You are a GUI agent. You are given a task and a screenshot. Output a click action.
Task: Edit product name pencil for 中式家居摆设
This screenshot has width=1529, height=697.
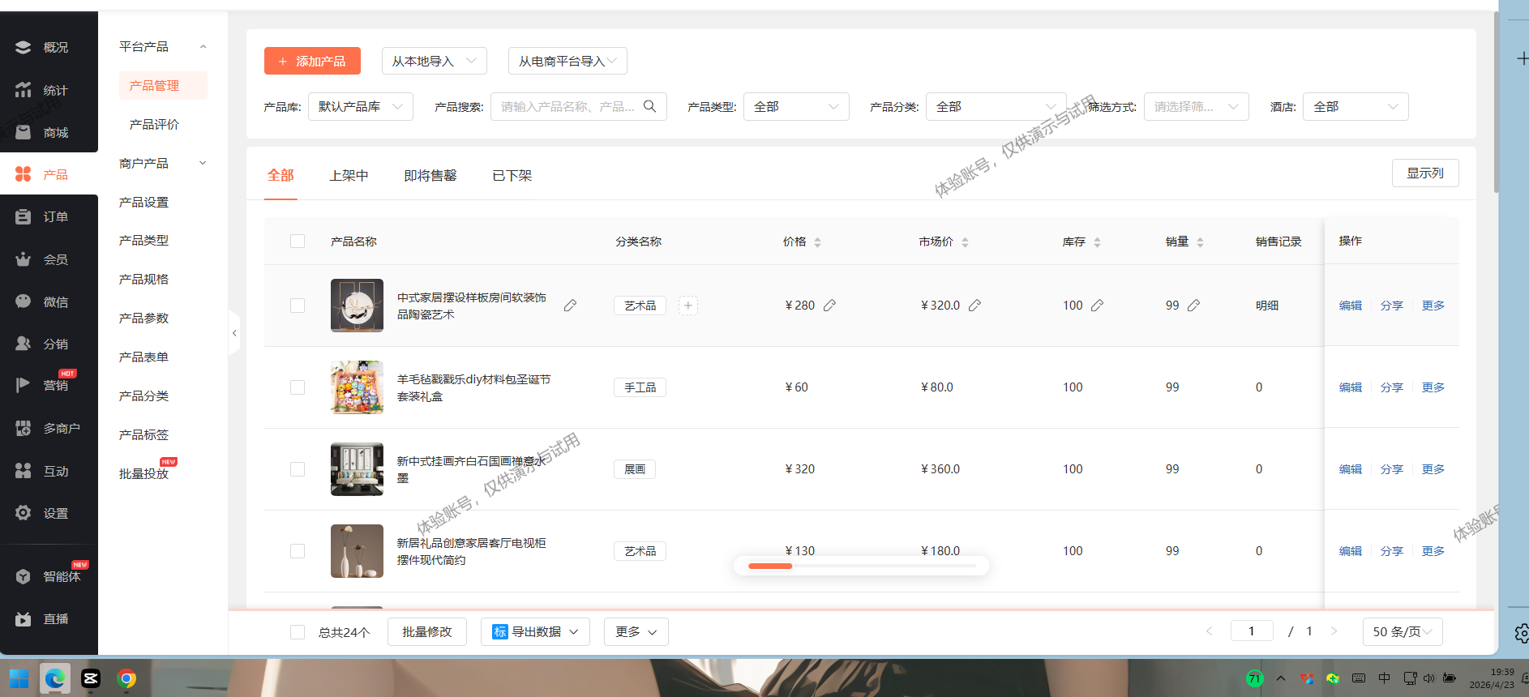coord(570,306)
